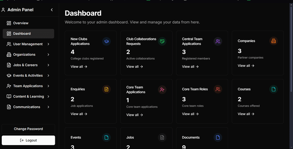The height and width of the screenshot is (149, 293).
Task: View all Core Team Applications
Action: (134, 115)
